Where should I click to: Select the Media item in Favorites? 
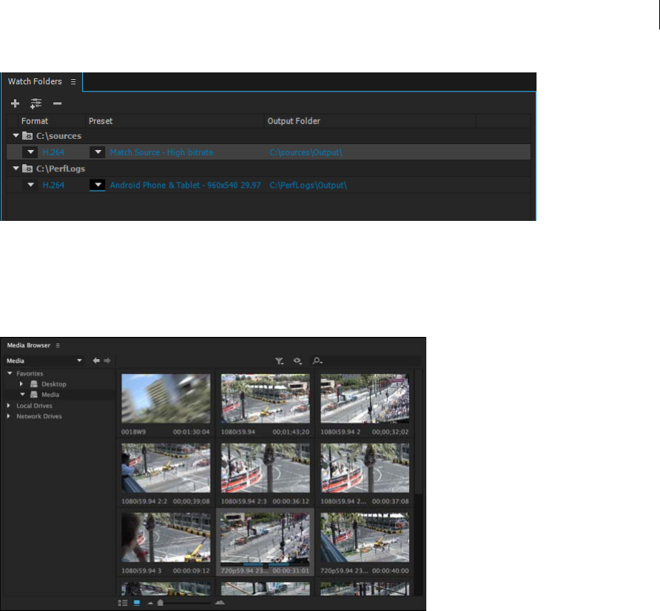[50, 395]
